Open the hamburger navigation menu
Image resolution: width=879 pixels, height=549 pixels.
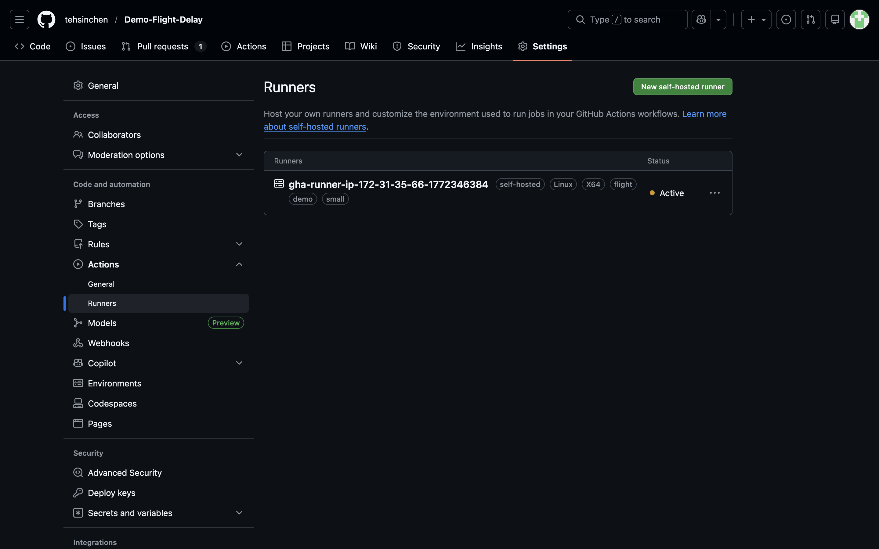point(19,20)
